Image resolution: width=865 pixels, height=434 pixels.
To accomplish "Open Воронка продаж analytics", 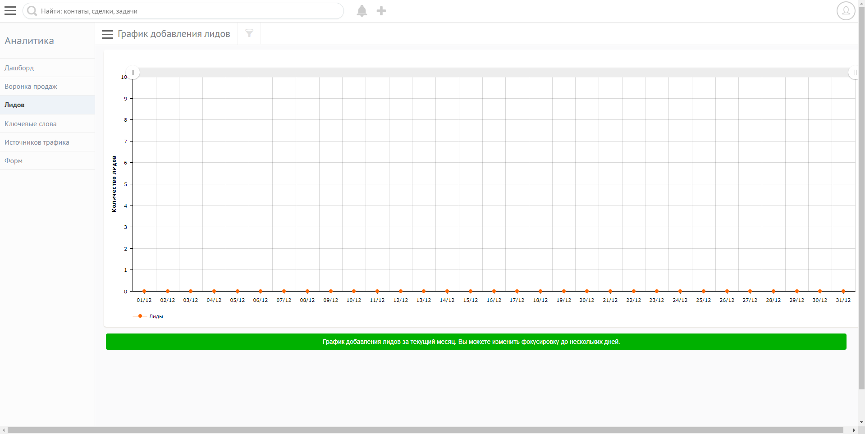I will click(47, 86).
